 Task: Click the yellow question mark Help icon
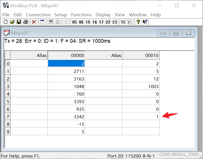click(138, 22)
